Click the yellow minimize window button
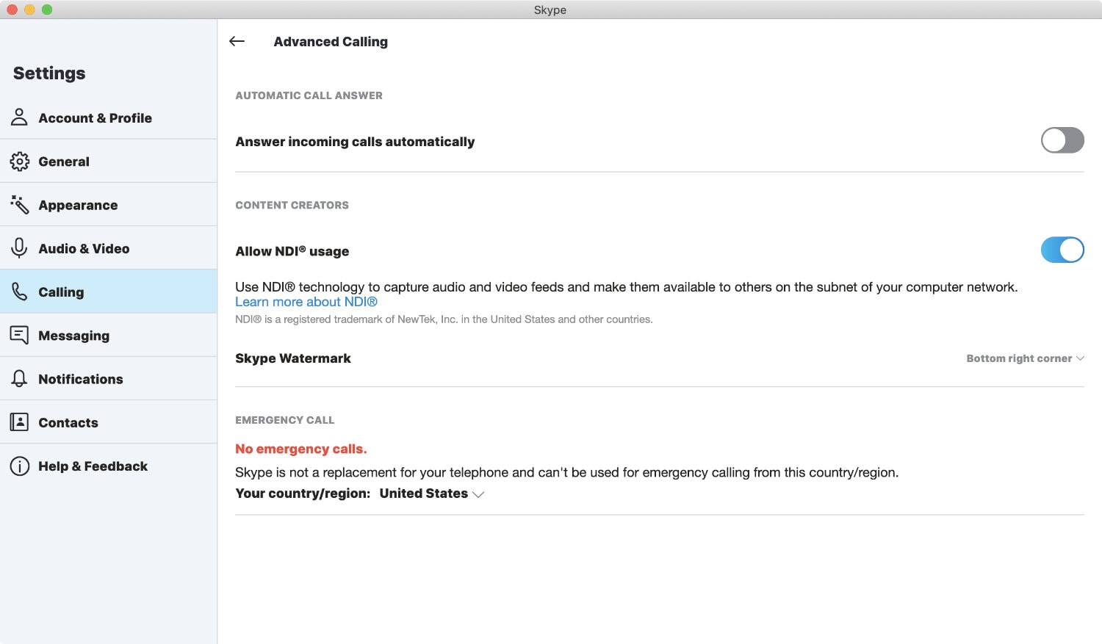The width and height of the screenshot is (1102, 644). [x=29, y=10]
